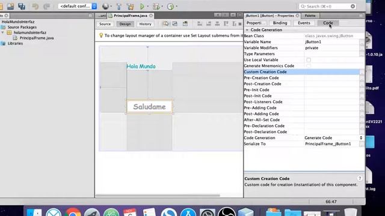
Task: Switch to the Palette tab
Action: coord(310,16)
